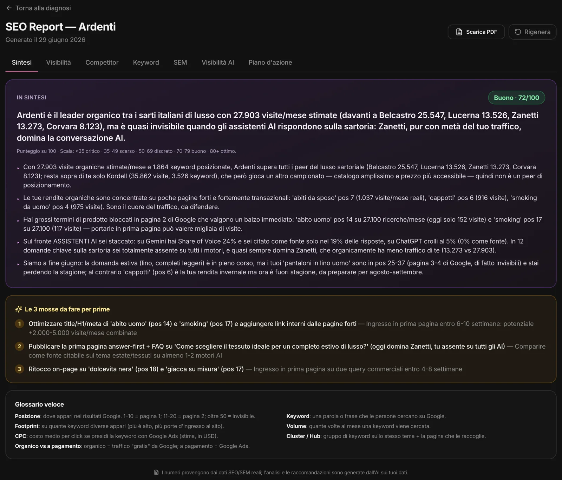The image size is (562, 480).
Task: Click the sparkle icon next to Le 3 mosse
Action: pos(19,309)
